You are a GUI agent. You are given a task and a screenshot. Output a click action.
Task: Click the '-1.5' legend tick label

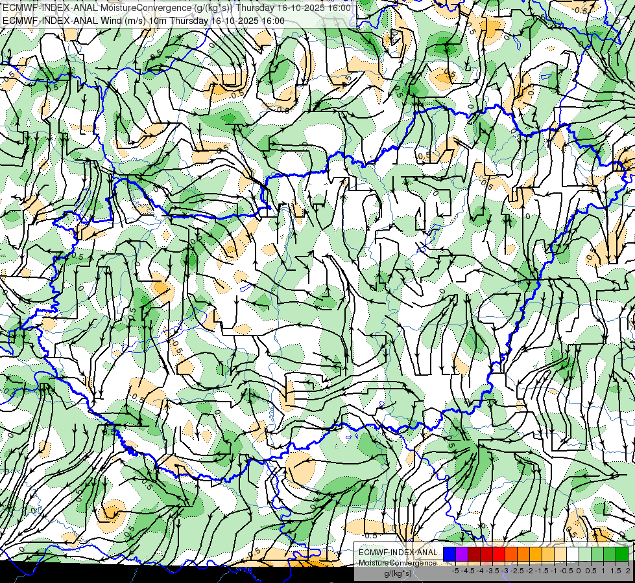pos(542,571)
